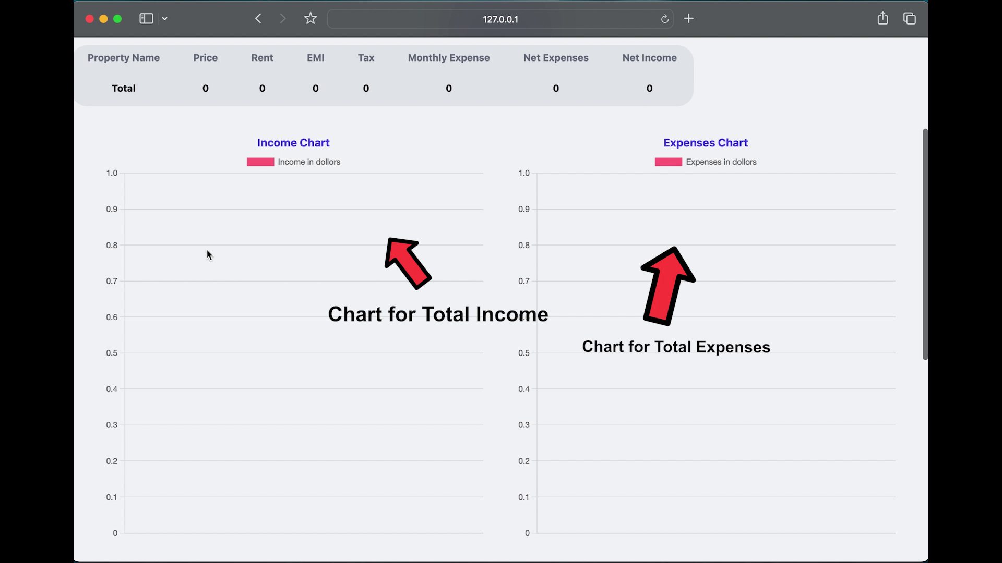Click the Net Income column header

[x=649, y=57]
